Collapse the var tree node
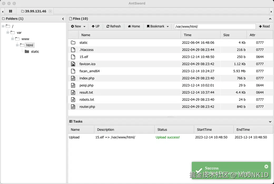Screen dimensions: 274x184 (8, 32)
